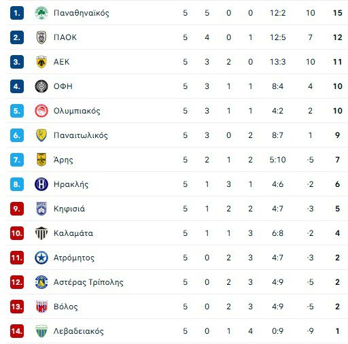Screen dimensions: 348x344
Task: Open the Βόλος team name
Action: [66, 307]
